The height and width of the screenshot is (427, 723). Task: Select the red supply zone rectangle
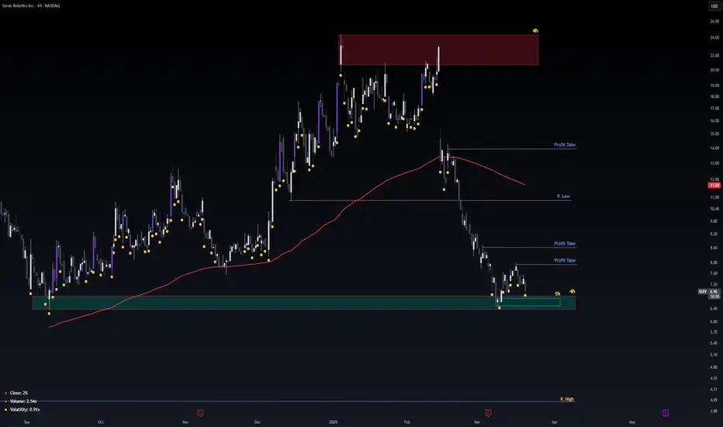point(438,50)
